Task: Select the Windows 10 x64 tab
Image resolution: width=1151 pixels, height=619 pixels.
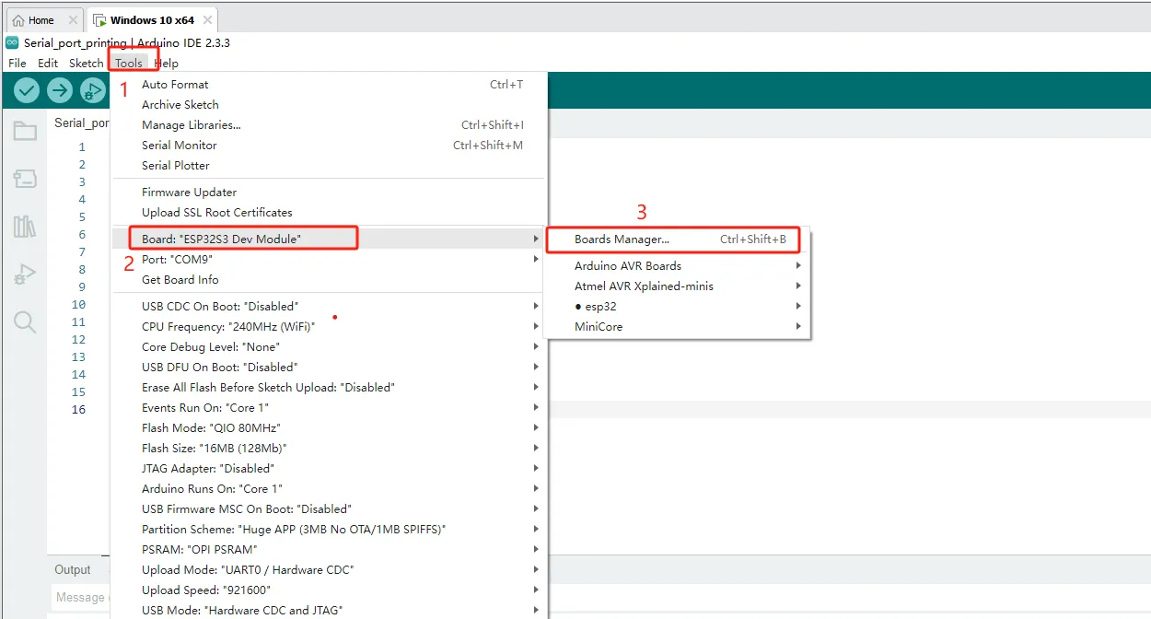Action: tap(152, 20)
